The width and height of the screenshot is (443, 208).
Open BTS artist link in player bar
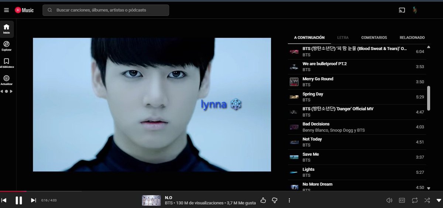(x=169, y=203)
